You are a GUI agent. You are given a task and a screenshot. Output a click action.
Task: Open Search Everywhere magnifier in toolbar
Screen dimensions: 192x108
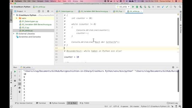180,7
